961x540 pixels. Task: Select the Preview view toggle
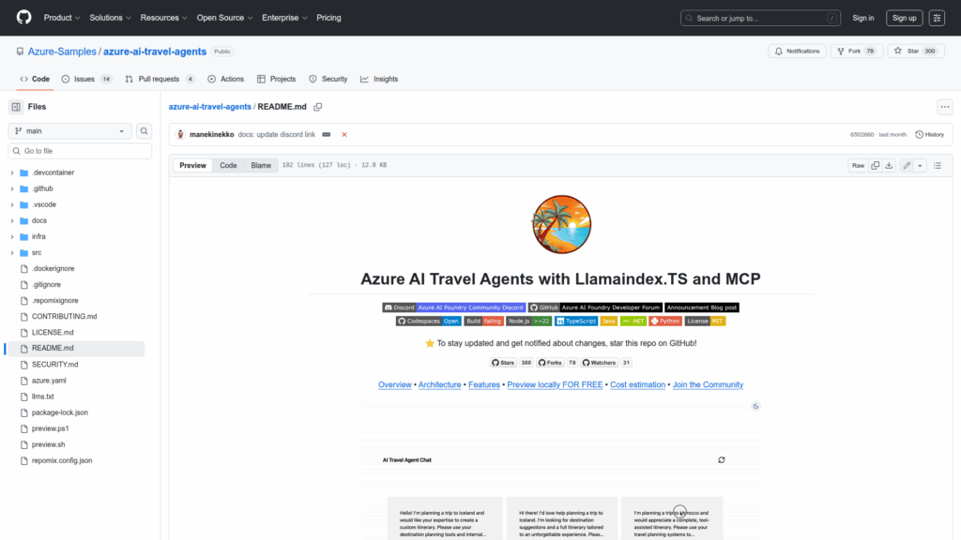pos(192,166)
